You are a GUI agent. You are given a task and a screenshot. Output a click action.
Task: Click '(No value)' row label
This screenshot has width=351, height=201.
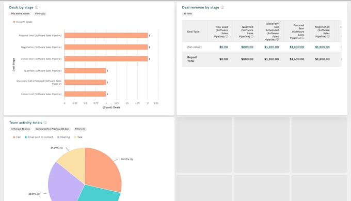pyautogui.click(x=194, y=47)
